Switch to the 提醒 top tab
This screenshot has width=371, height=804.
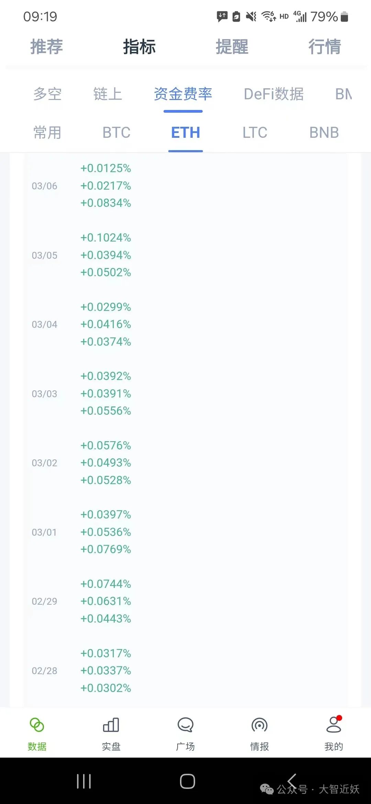(232, 47)
